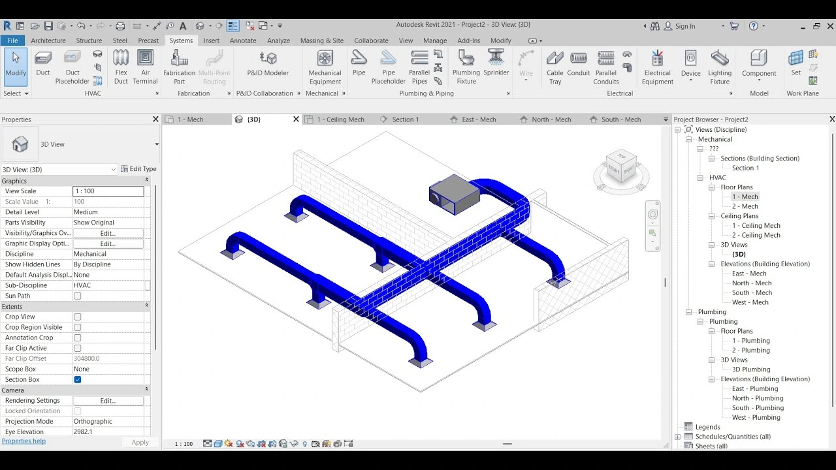This screenshot has height=470, width=836.
Task: Click the View Scale value field
Action: pyautogui.click(x=108, y=191)
